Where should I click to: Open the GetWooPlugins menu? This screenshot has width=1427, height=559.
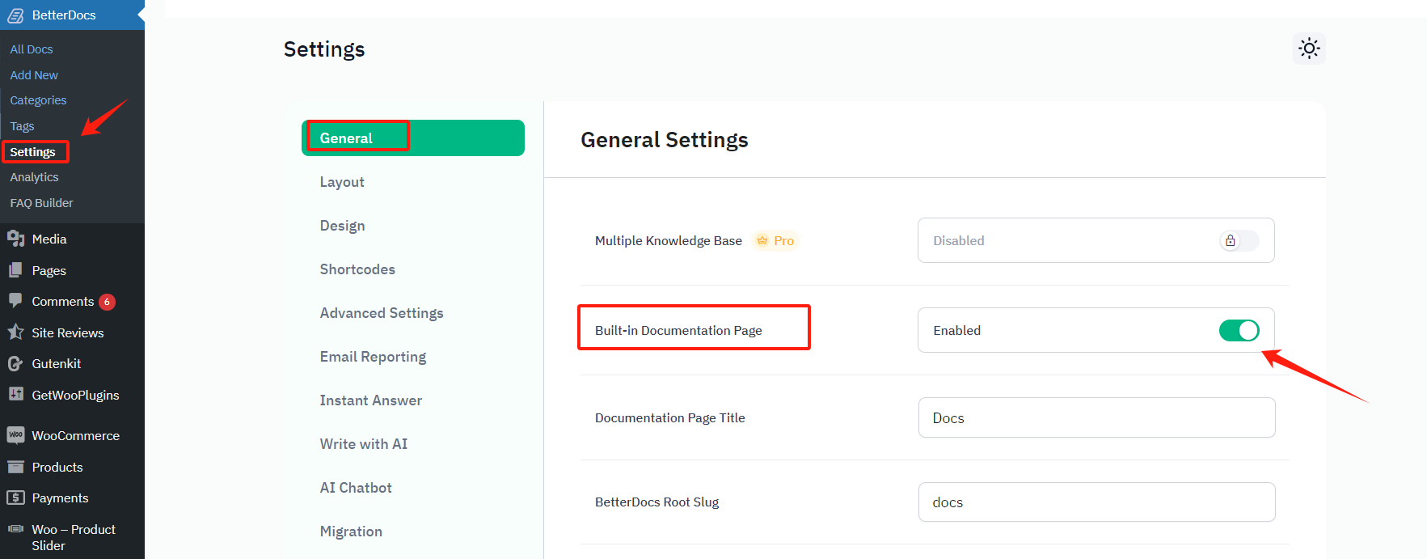click(72, 395)
